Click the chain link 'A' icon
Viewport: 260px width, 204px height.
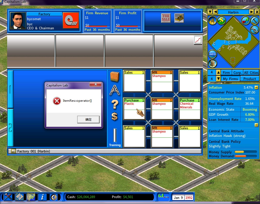click(115, 90)
